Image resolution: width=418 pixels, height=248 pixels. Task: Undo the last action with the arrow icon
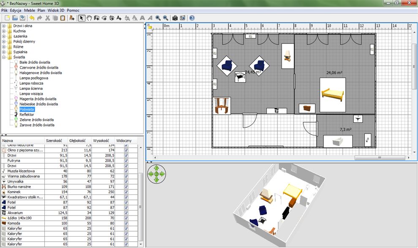pyautogui.click(x=32, y=18)
